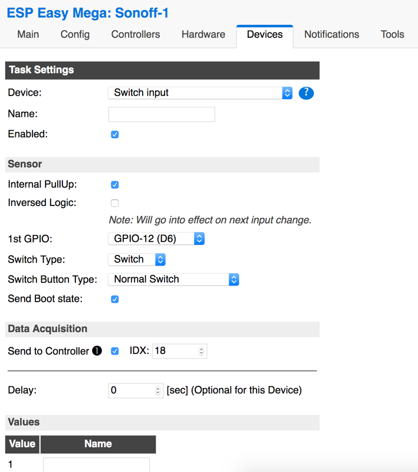This screenshot has width=418, height=472.
Task: Switch to the Tools tab
Action: [392, 34]
